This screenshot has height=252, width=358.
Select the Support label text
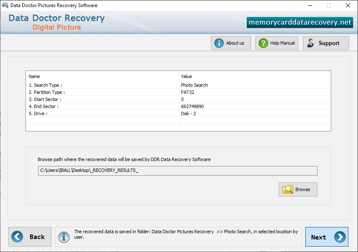pyautogui.click(x=329, y=43)
